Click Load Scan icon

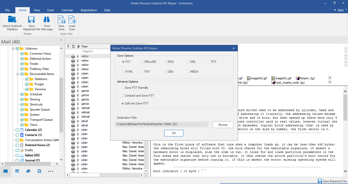(72, 20)
